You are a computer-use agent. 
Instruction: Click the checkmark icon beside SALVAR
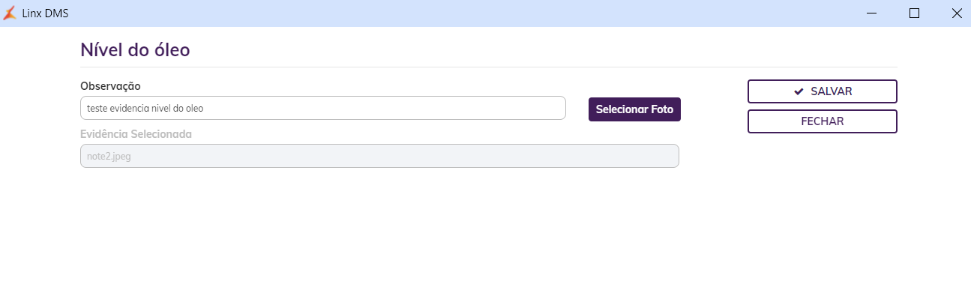tap(799, 91)
